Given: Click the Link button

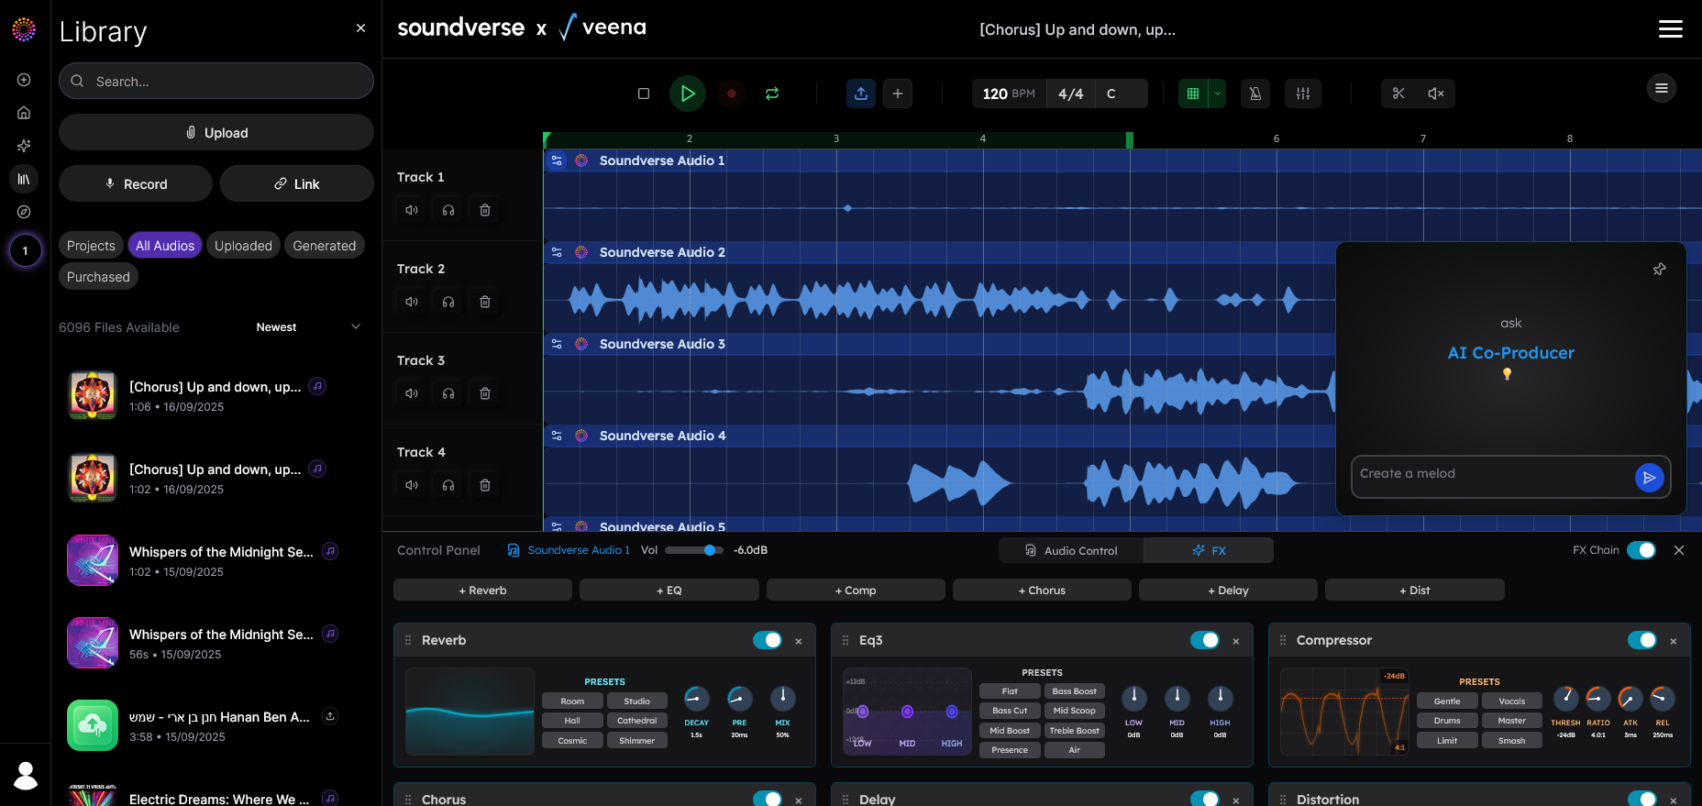Looking at the screenshot, I should 297,183.
